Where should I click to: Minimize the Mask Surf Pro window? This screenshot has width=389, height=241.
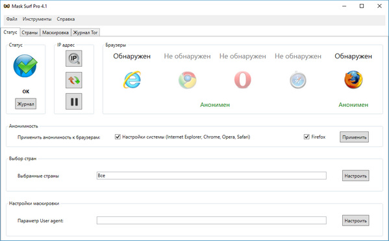pyautogui.click(x=344, y=6)
